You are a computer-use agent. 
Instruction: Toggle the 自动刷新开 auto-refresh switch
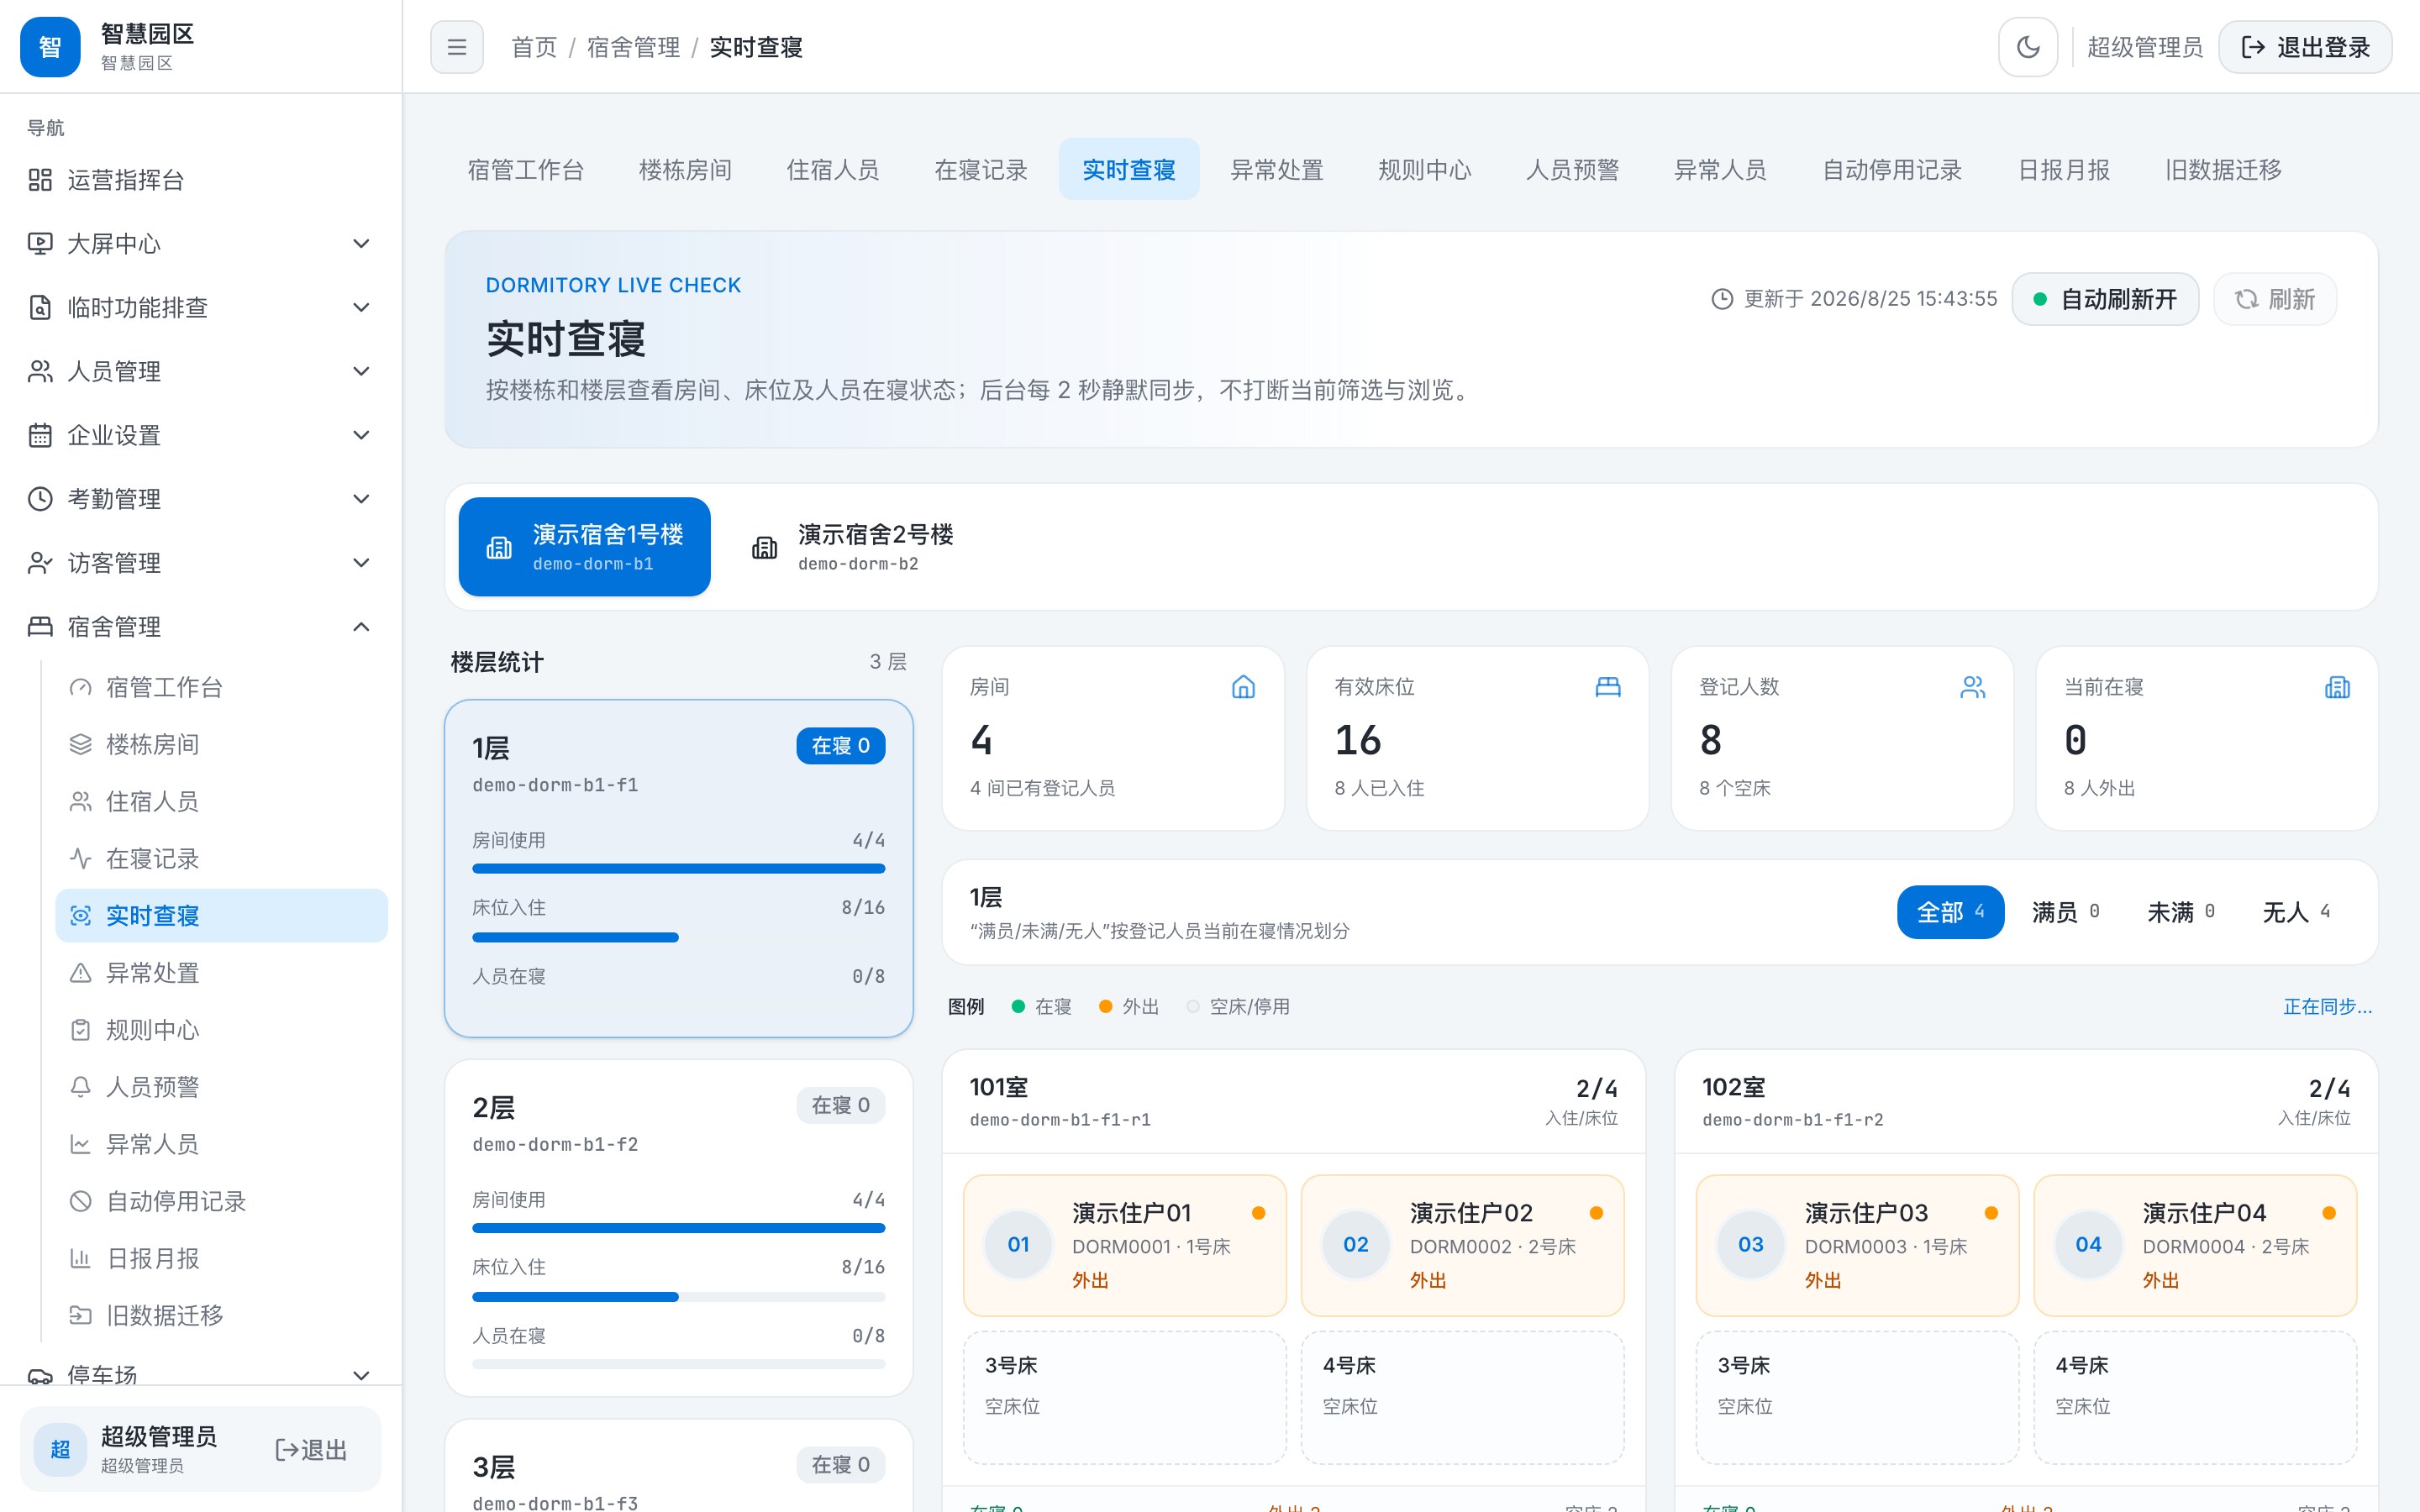(2105, 299)
